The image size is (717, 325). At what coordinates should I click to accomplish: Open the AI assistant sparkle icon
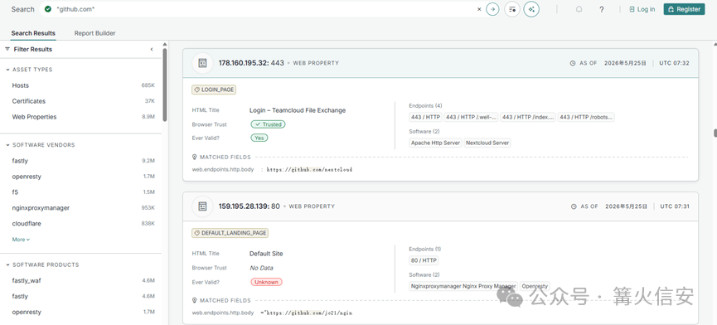click(x=531, y=9)
